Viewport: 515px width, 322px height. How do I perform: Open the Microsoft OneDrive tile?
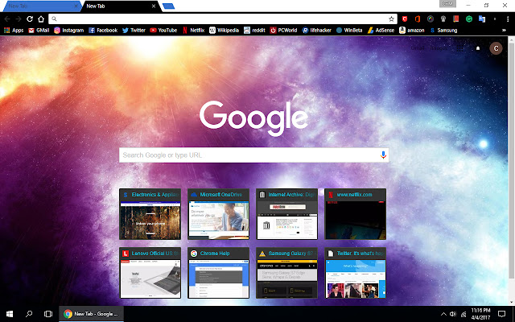(x=218, y=214)
